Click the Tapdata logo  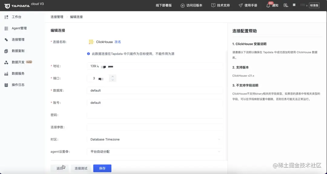pyautogui.click(x=17, y=6)
